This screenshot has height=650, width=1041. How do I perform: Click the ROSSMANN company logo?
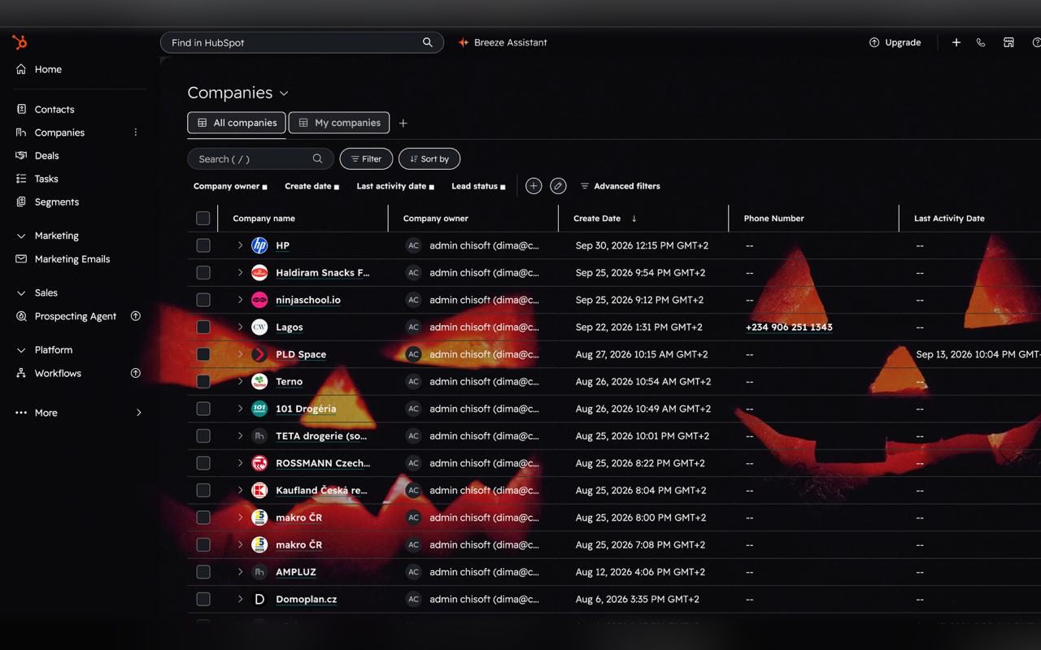[x=259, y=463]
